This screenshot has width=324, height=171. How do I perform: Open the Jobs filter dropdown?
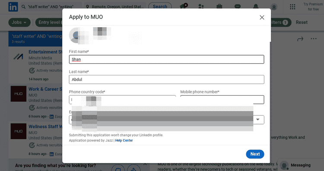click(x=19, y=22)
